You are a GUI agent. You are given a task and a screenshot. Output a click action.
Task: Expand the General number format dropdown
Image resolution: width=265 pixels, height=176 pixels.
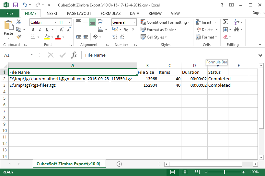click(x=134, y=22)
